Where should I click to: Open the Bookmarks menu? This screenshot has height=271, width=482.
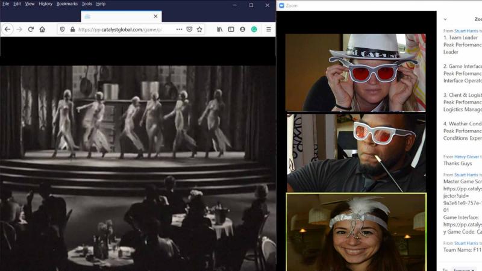coord(67,4)
